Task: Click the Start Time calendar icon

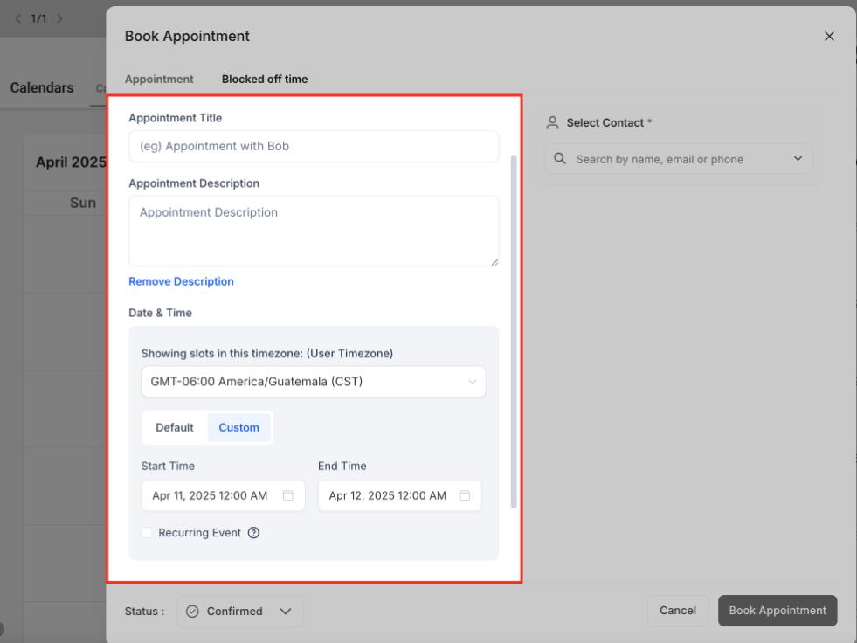Action: click(288, 495)
